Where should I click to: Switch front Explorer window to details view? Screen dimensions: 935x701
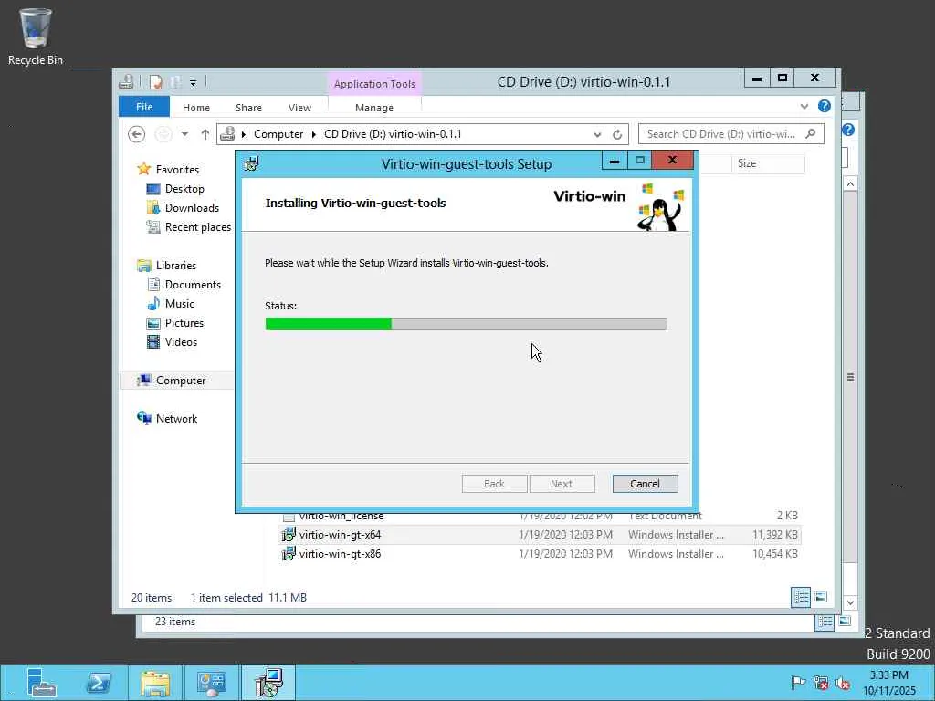[x=800, y=597]
